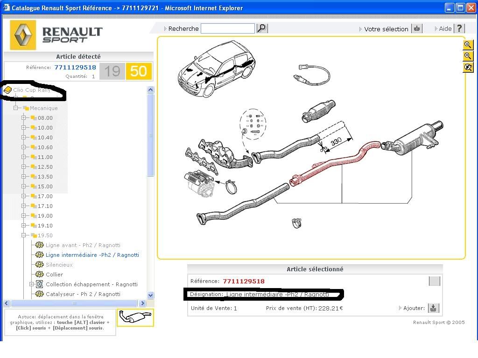Expand the 19.00 tree node
478x358 pixels.
click(23, 215)
